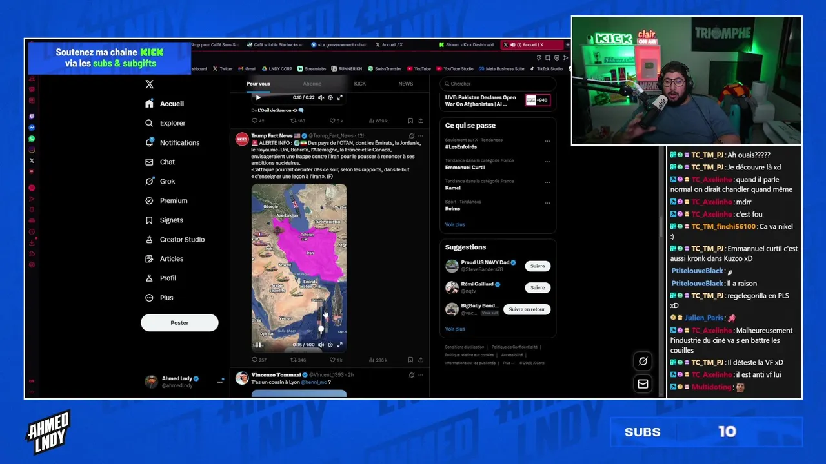Open the #LesEnfoirés trend

[461, 147]
